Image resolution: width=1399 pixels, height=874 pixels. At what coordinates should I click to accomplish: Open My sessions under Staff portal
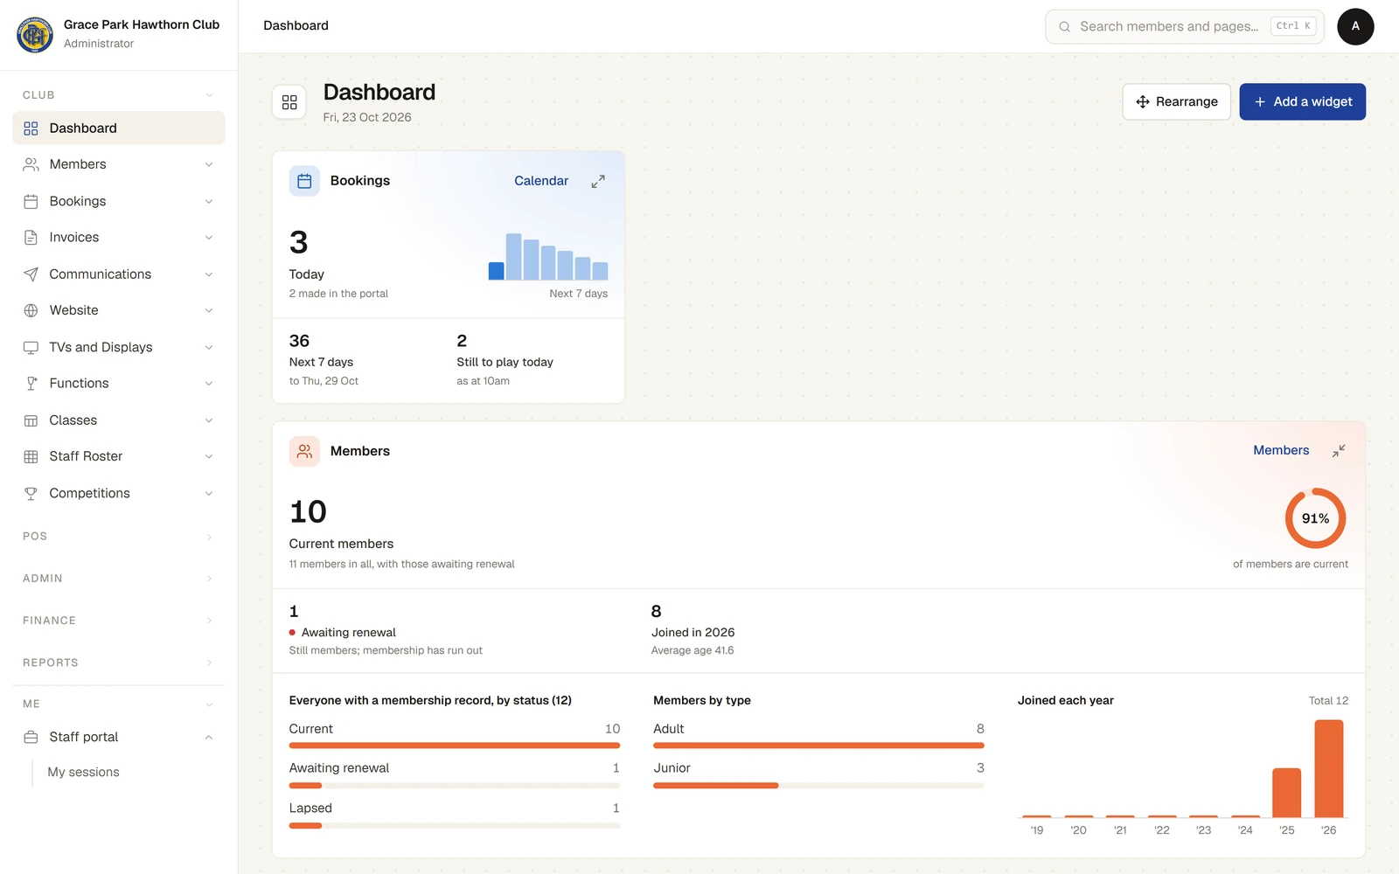(x=83, y=772)
